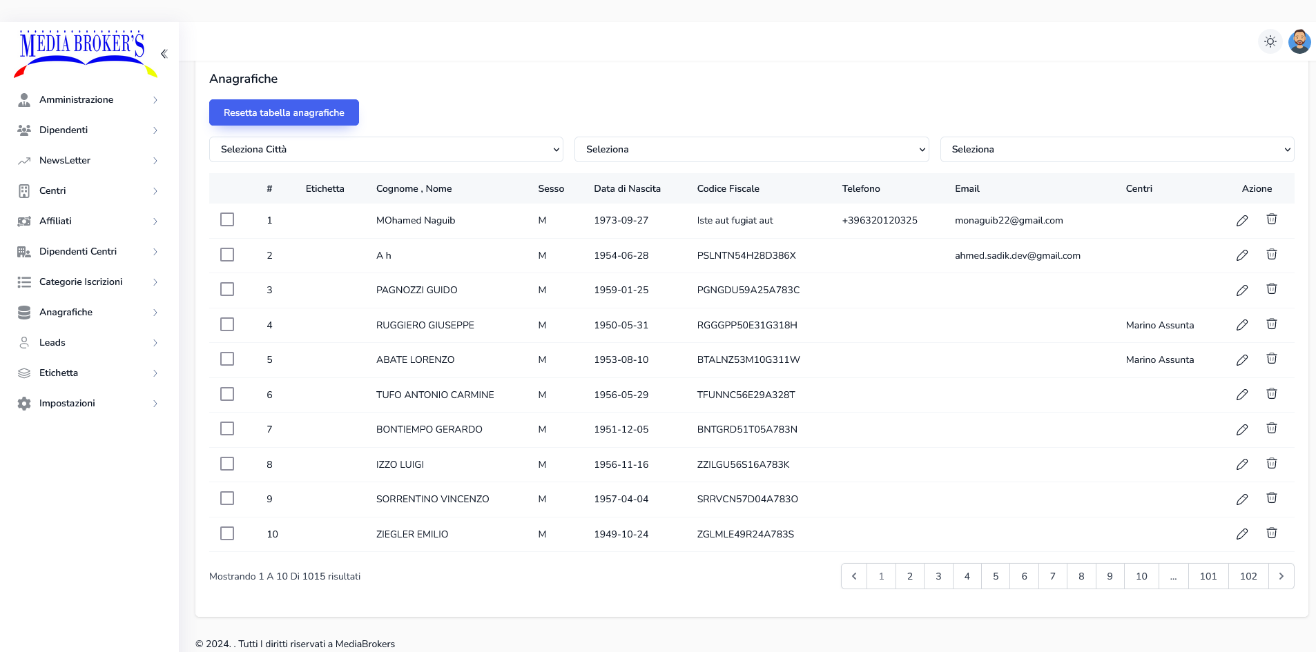The width and height of the screenshot is (1316, 652).
Task: Go to page 102 in pagination
Action: tap(1248, 576)
